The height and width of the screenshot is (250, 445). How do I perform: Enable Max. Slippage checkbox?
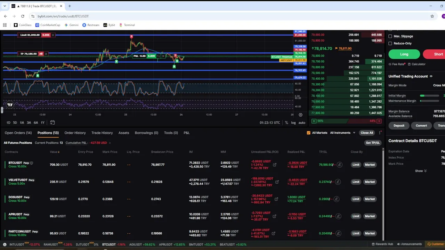click(x=390, y=36)
